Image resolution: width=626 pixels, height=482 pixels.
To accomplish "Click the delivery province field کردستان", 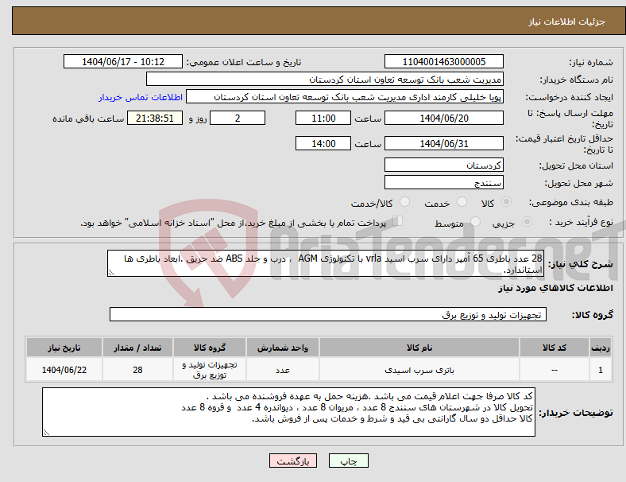I will [443, 165].
